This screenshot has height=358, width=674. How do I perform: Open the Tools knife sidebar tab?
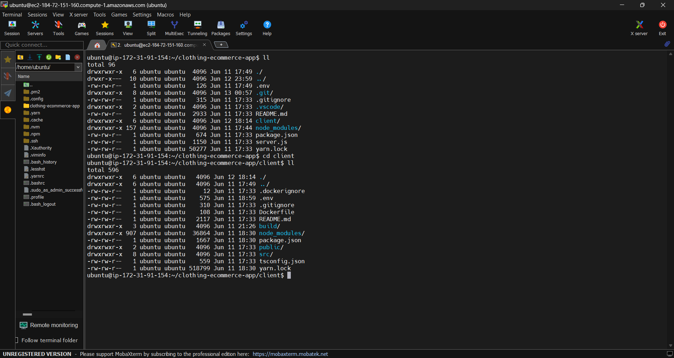point(8,76)
